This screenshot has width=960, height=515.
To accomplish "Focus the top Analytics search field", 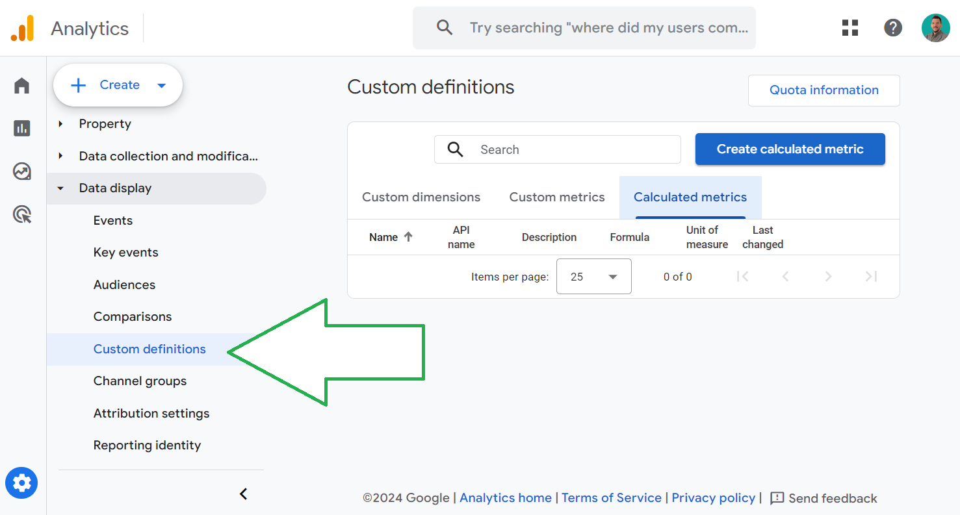I will coord(584,28).
